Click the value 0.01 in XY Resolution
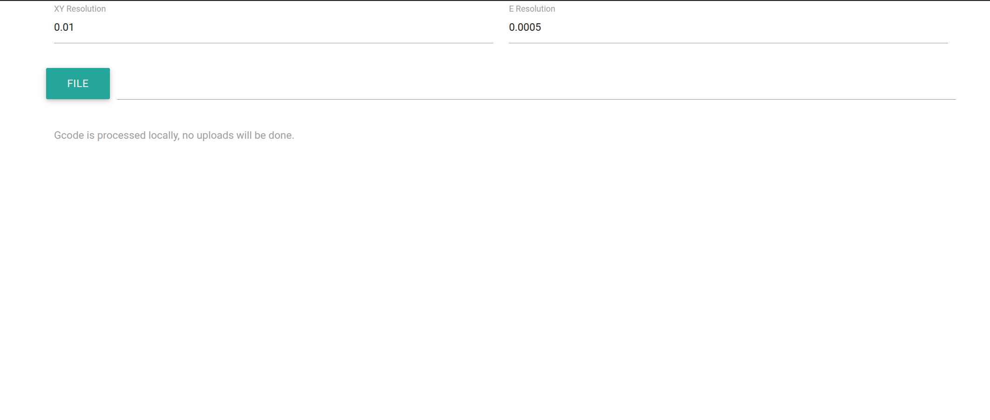 pyautogui.click(x=64, y=27)
